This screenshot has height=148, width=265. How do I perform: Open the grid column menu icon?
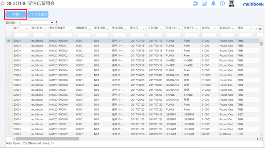coord(260,29)
